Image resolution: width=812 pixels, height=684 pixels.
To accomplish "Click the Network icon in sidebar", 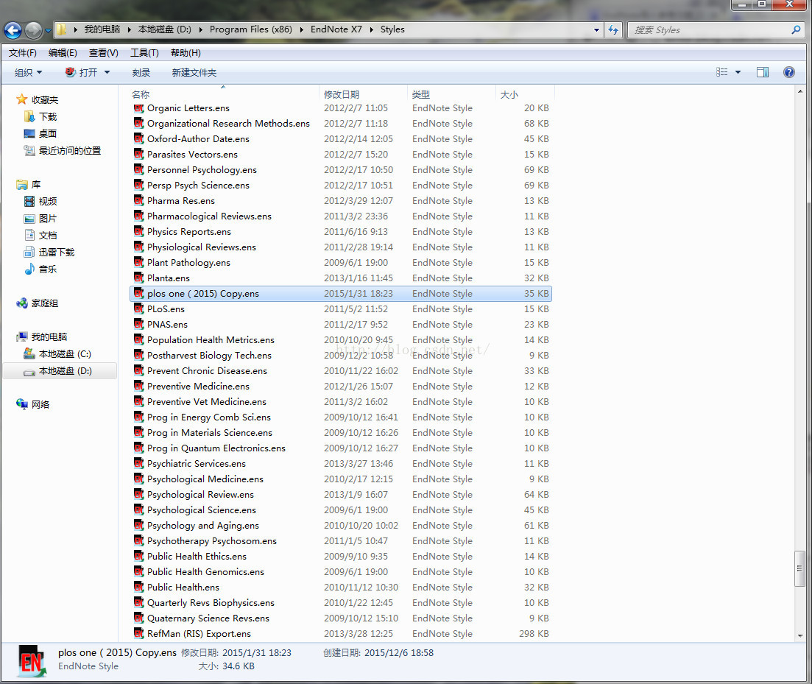I will [x=22, y=404].
